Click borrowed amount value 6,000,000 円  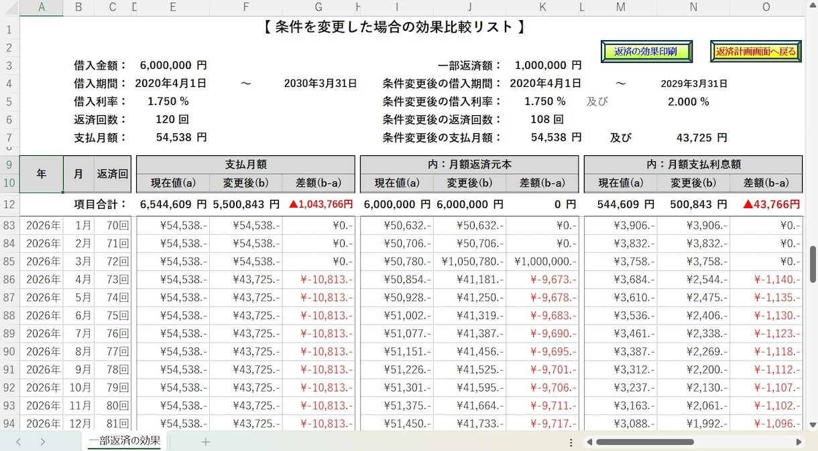[173, 66]
